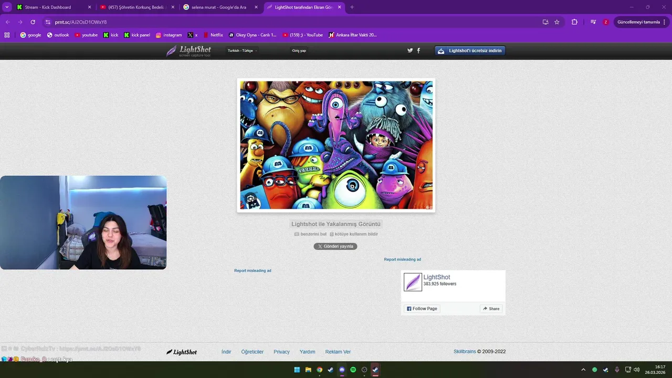Screen dimensions: 672x378
Task: Open Skillbrains footer link
Action: click(x=465, y=352)
